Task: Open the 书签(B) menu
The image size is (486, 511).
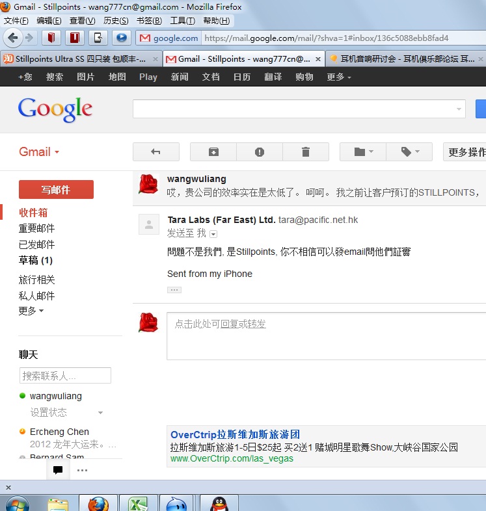Action: coord(149,21)
